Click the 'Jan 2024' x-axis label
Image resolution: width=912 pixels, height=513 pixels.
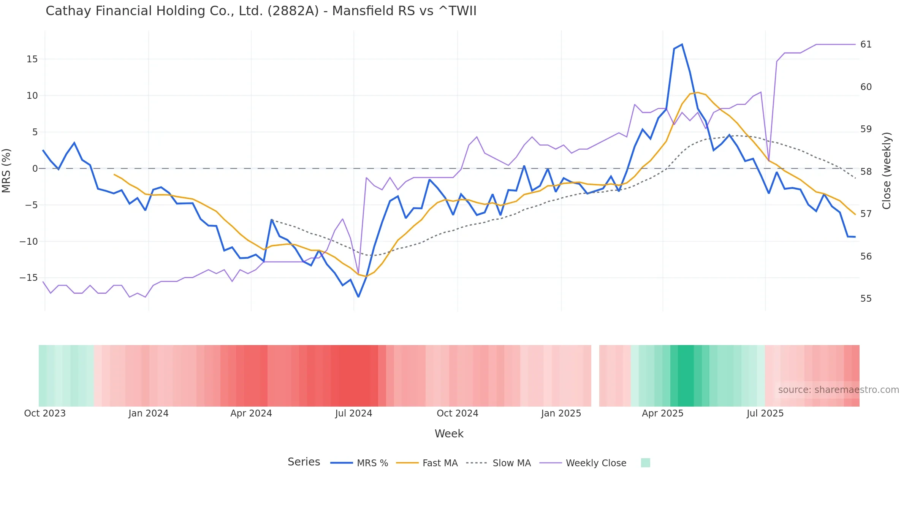pos(148,413)
